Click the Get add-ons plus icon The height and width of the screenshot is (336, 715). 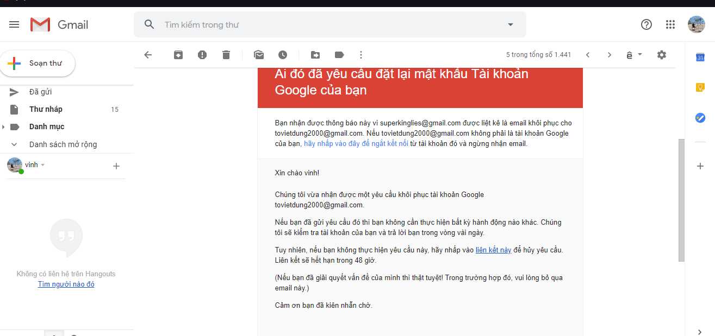point(700,166)
